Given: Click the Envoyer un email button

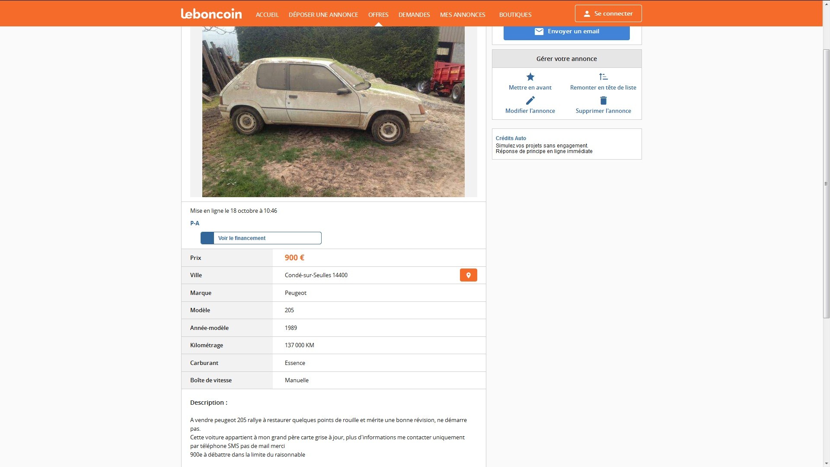Looking at the screenshot, I should click(x=566, y=32).
